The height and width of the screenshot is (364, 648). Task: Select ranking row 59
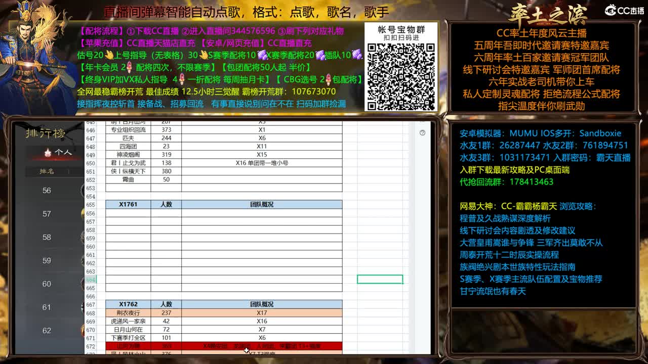[x=47, y=260]
